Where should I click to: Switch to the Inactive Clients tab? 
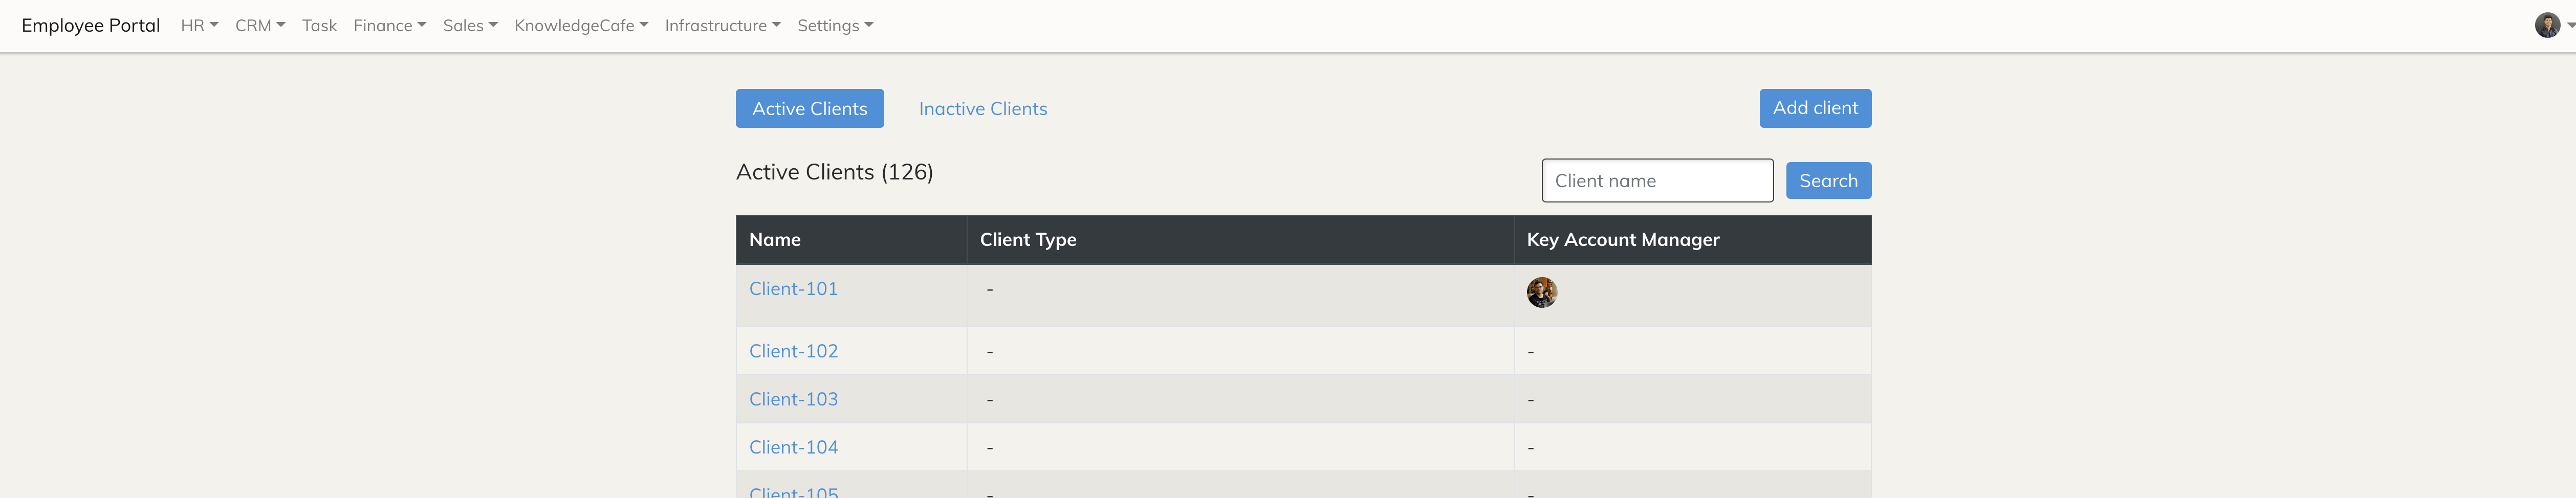(983, 108)
